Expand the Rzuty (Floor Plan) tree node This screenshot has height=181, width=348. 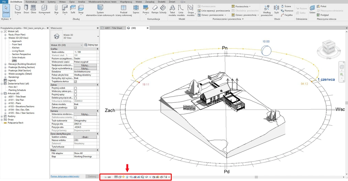coord(5,35)
